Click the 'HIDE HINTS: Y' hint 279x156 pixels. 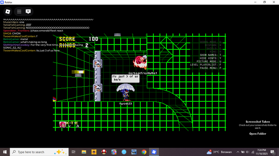click(210, 58)
